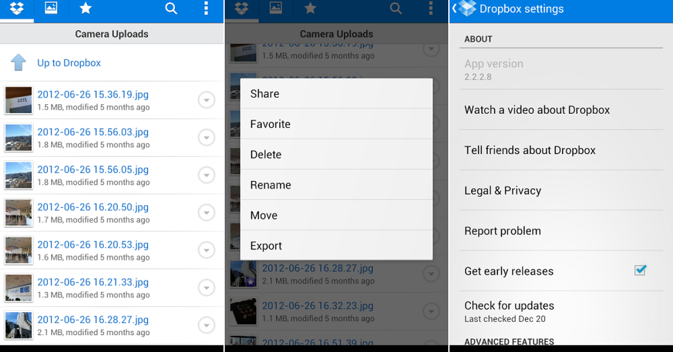This screenshot has width=673, height=352.
Task: Select Delete in the context menu
Action: pos(336,155)
